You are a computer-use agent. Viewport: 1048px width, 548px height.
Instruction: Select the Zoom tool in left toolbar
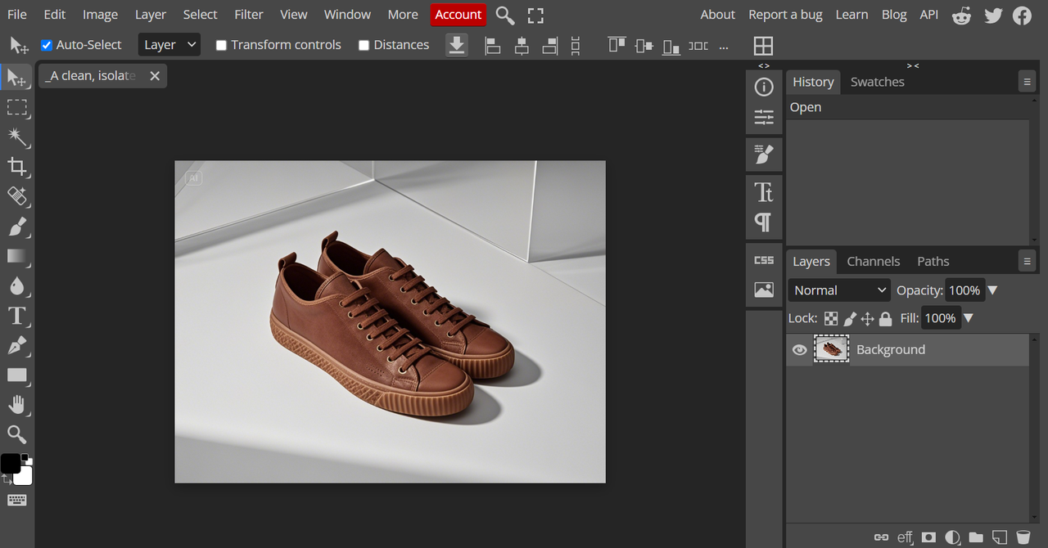pos(17,434)
